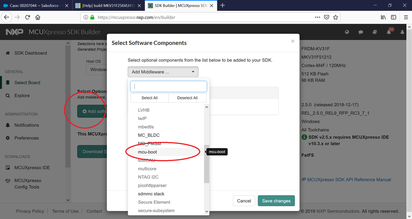Open SDK Dashboard in sidebar
The height and width of the screenshot is (219, 412).
[x=31, y=53]
